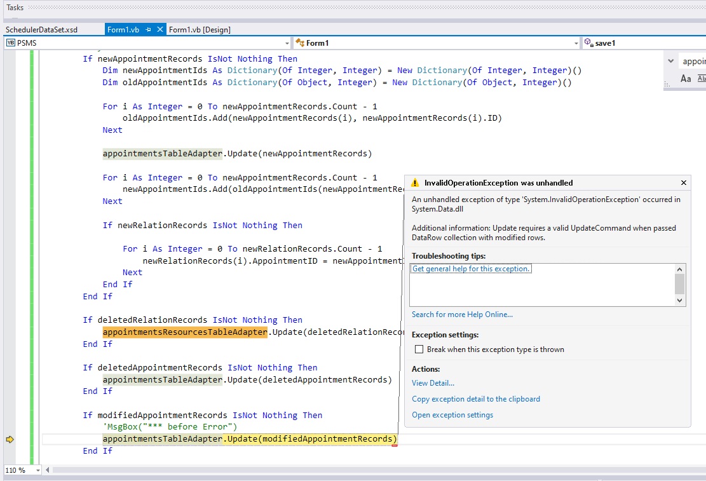Open Get general help for this exception link
706x481 pixels.
point(471,269)
